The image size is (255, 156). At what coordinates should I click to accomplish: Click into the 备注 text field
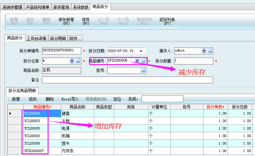pyautogui.click(x=127, y=80)
